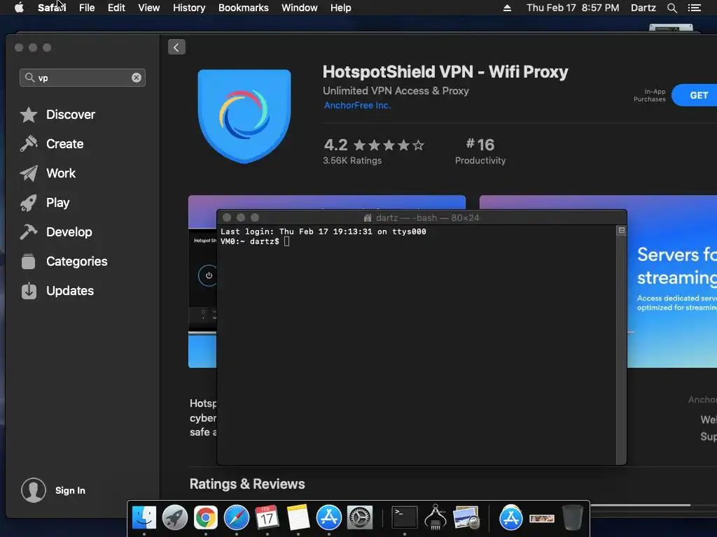Click the Sign In avatar icon
Image resolution: width=717 pixels, height=537 pixels.
34,490
